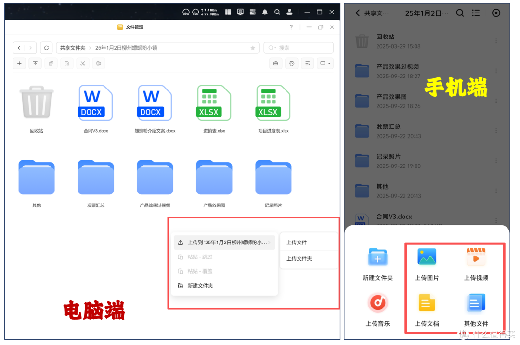This screenshot has height=345, width=520.
Task: Open the user account icon in top bar
Action: click(289, 12)
